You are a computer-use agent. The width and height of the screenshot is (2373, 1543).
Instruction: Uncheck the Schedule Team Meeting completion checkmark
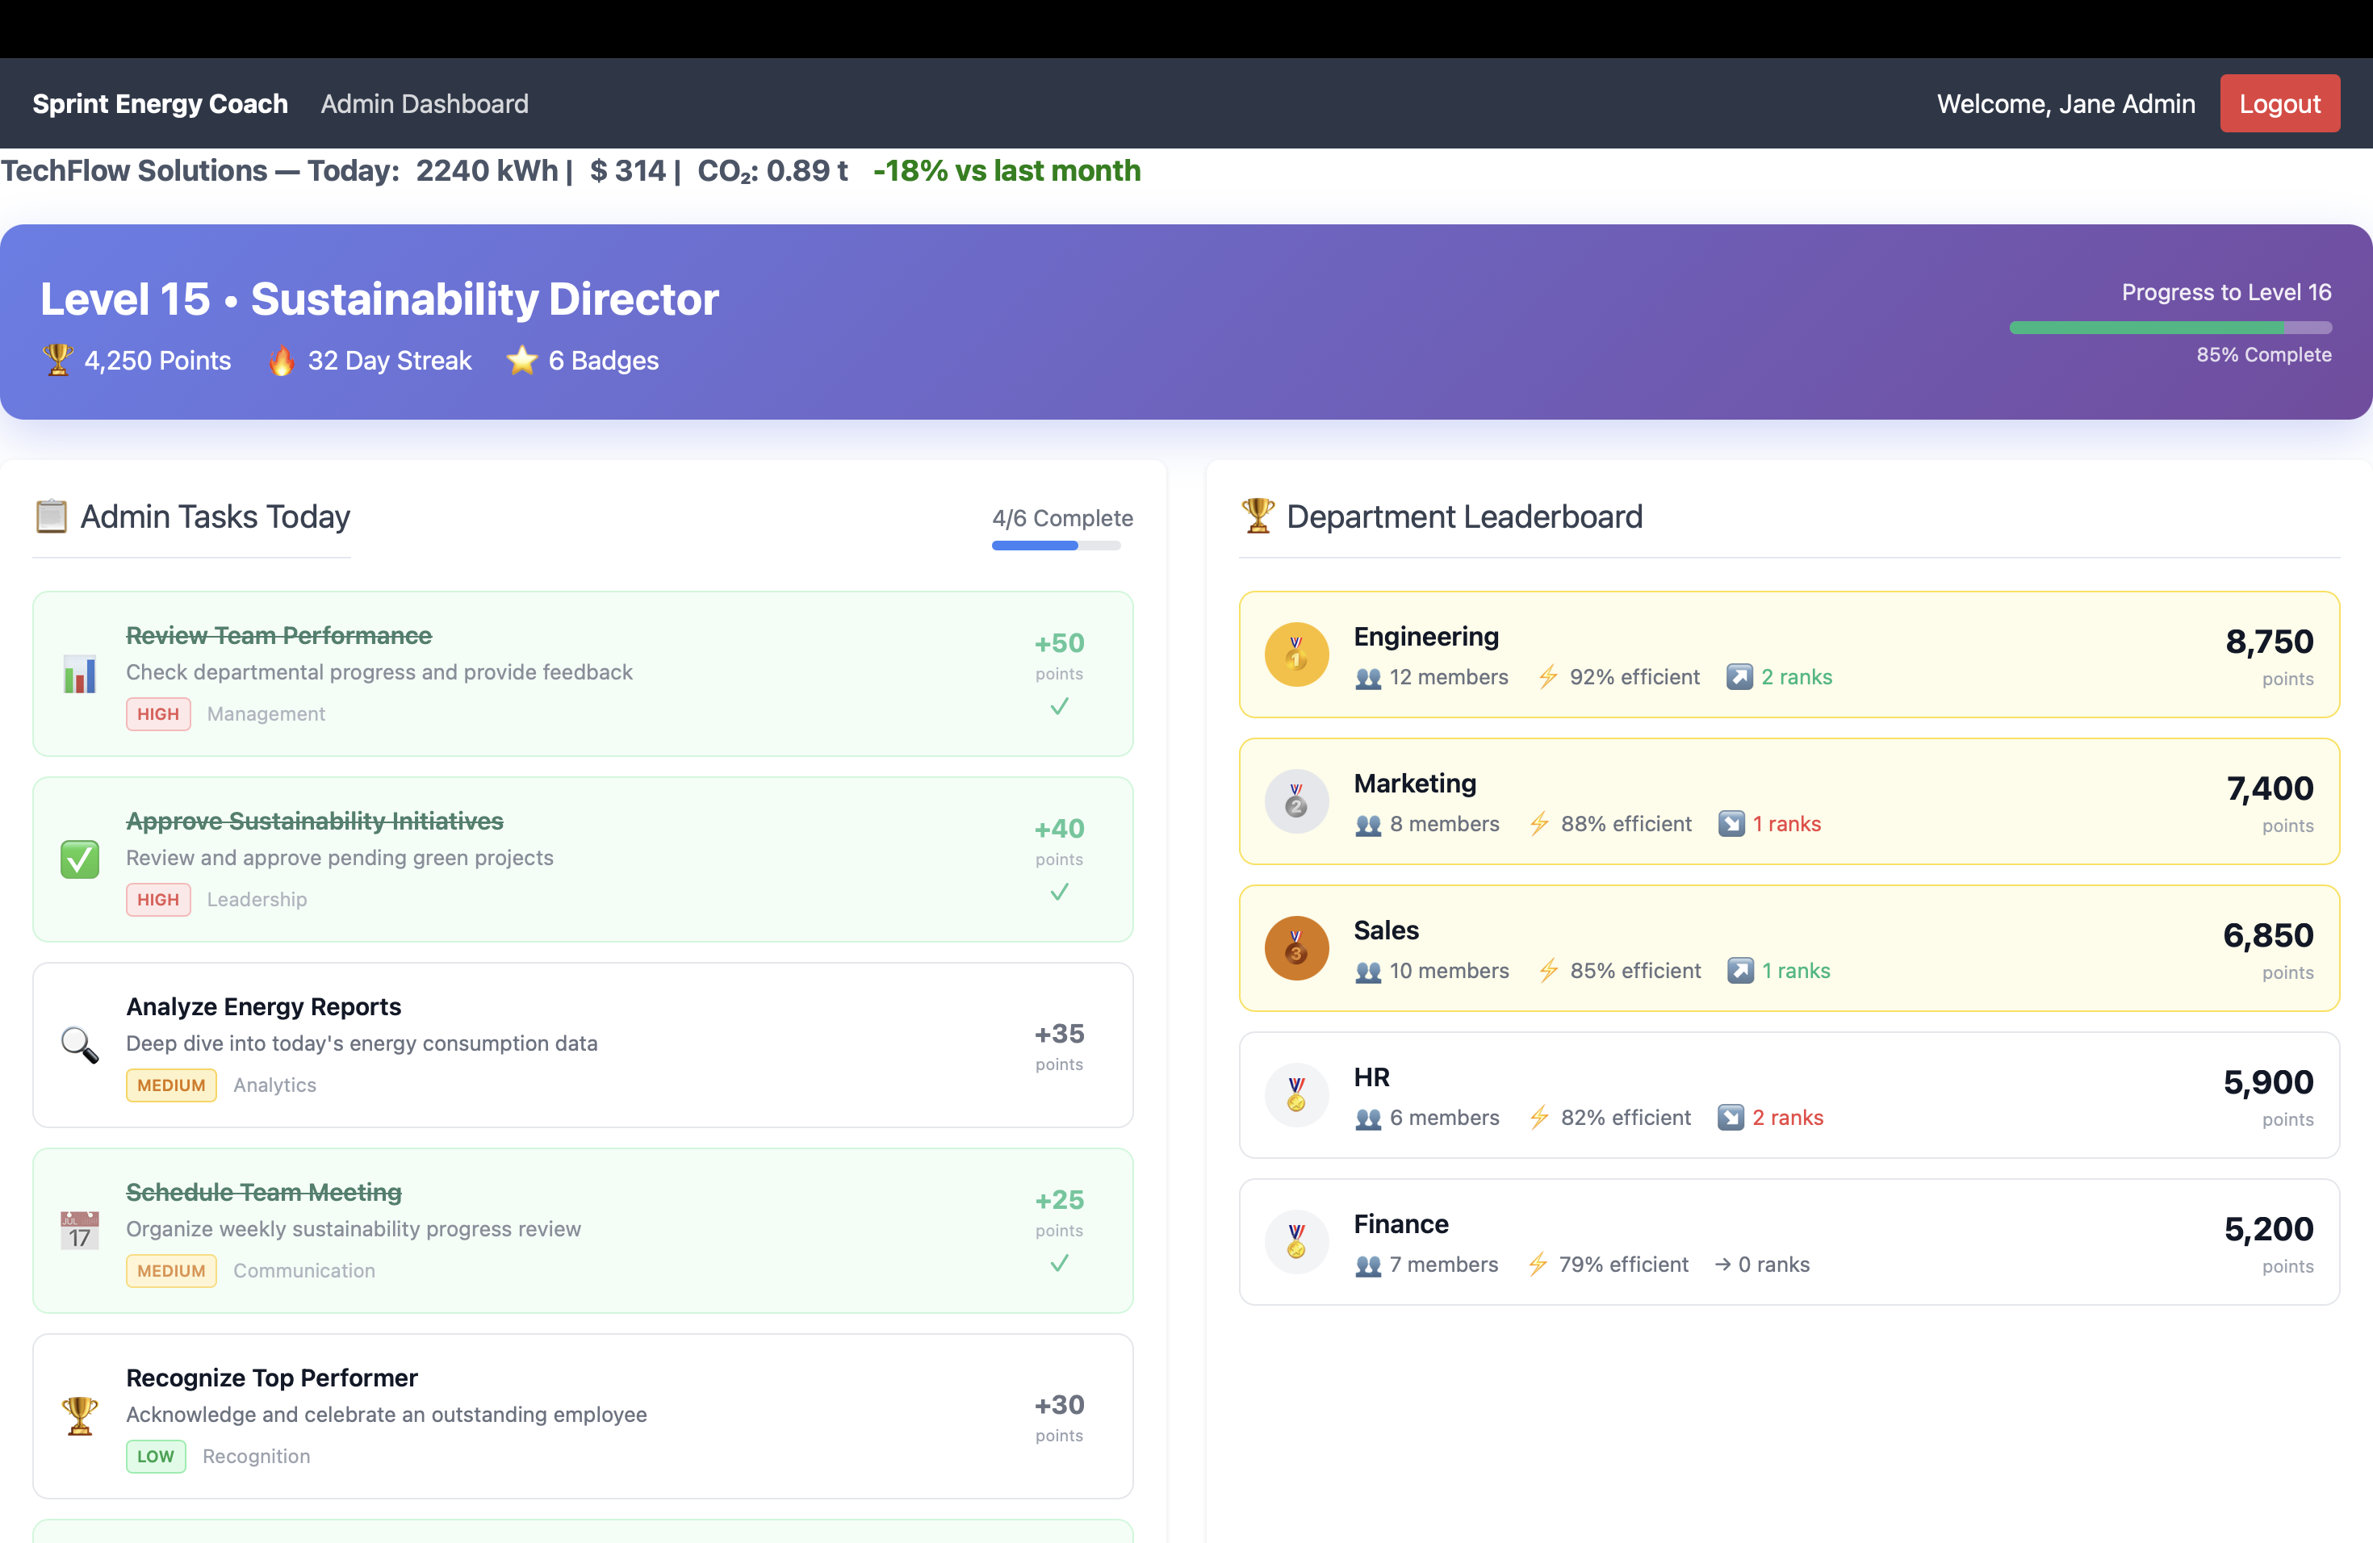pyautogui.click(x=1059, y=1264)
